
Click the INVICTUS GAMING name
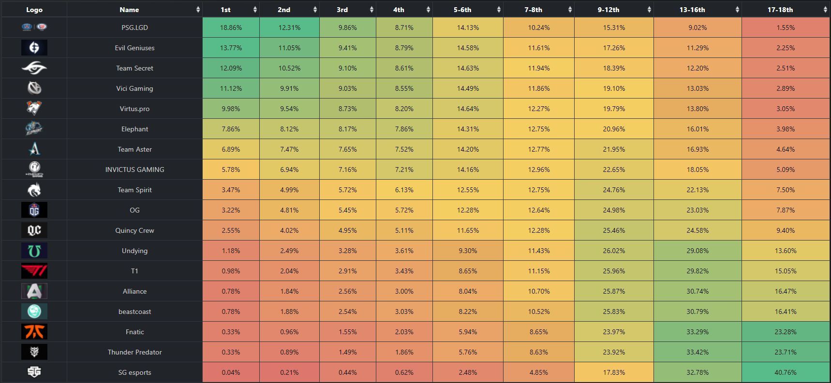click(x=134, y=170)
